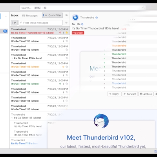Click the CTRL + K shortcut hint in search bar

[40, 8]
